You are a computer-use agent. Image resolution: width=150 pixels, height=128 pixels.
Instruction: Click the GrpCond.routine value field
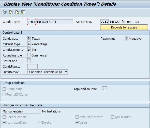pyautogui.click(x=104, y=89)
